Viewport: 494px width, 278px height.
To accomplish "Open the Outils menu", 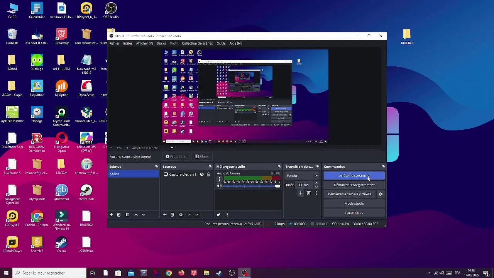I will [221, 44].
